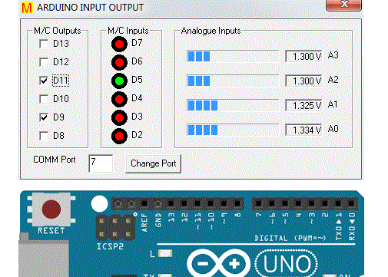Viewport: 388px width, 277px height.
Task: Click pin 13 socket on the header
Action: (x=171, y=203)
